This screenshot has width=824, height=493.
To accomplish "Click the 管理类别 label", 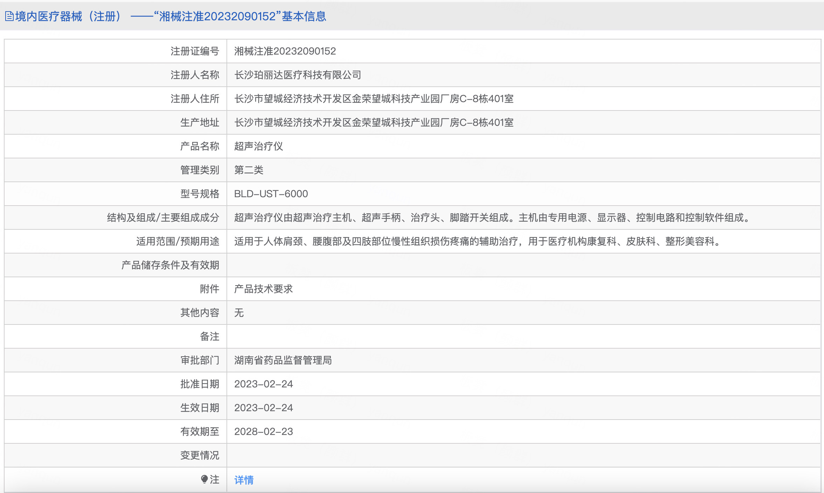I will (200, 170).
